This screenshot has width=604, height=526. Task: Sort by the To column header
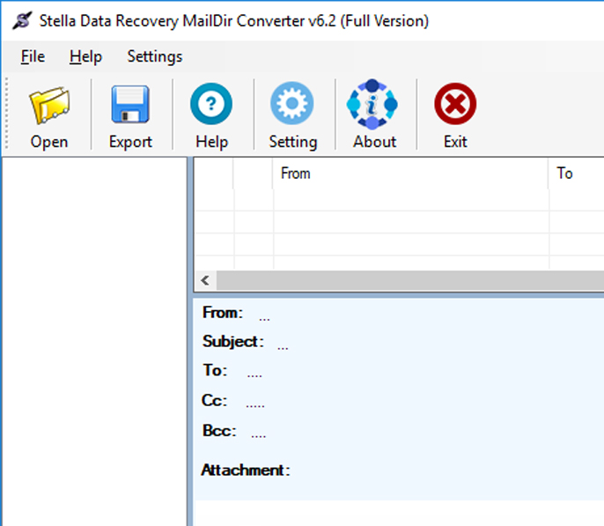point(576,174)
